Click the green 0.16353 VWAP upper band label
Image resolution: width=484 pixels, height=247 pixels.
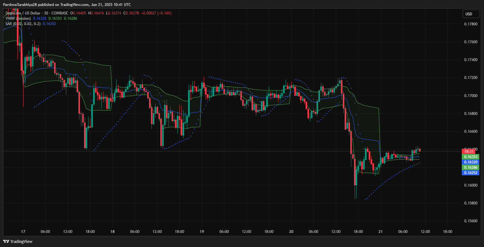tap(470, 157)
